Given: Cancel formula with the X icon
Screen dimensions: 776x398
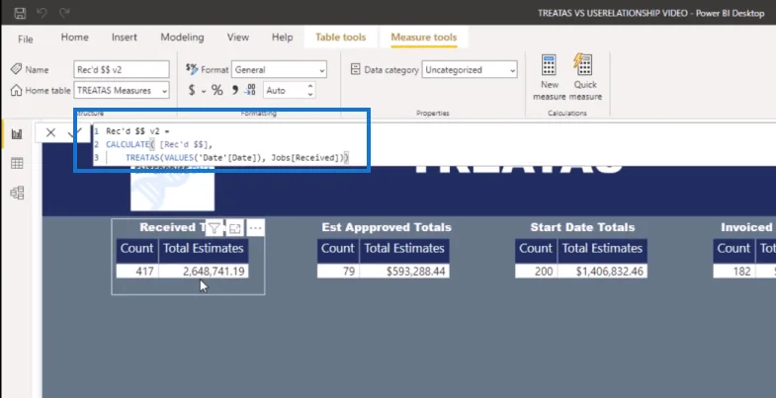Looking at the screenshot, I should pos(50,132).
